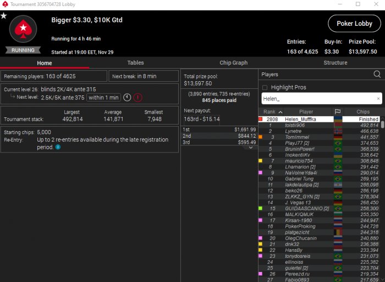Image resolution: width=385 pixels, height=282 pixels.
Task: Click the 'within 1 min' button
Action: (103, 98)
